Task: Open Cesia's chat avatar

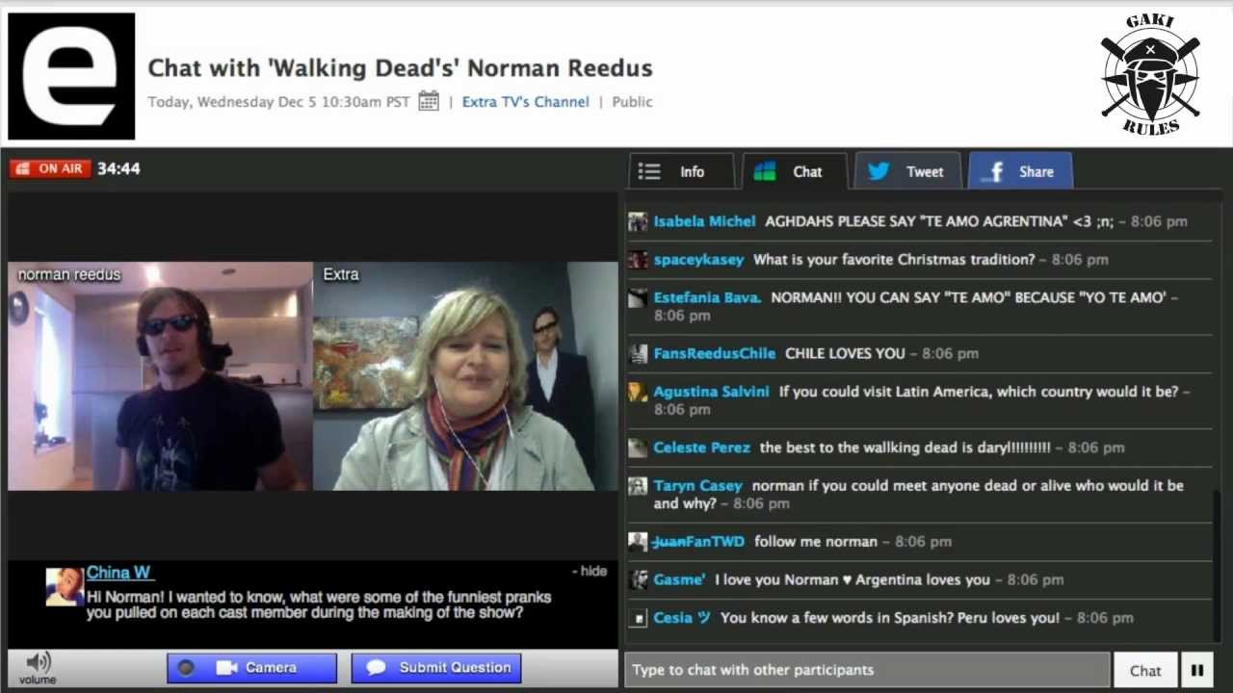Action: point(638,618)
